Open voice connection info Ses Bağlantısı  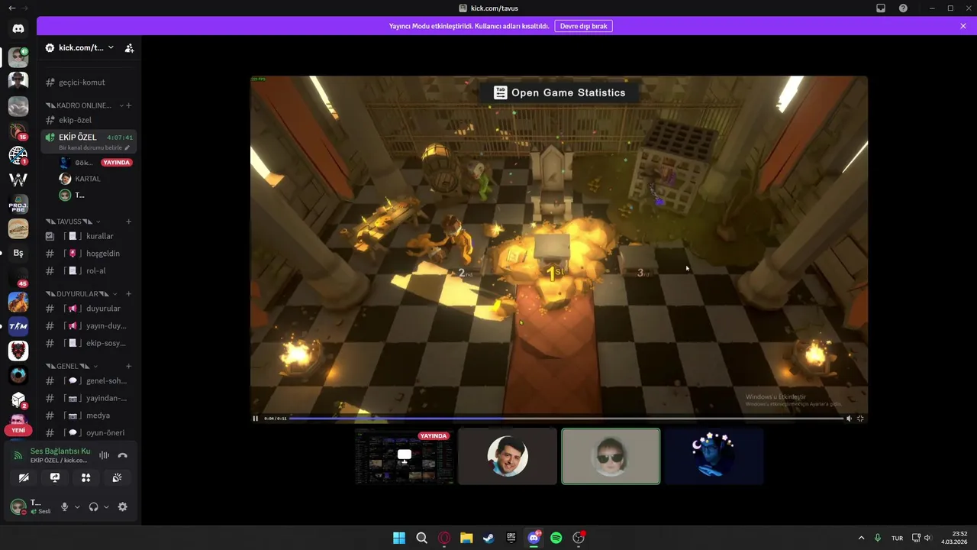point(60,451)
